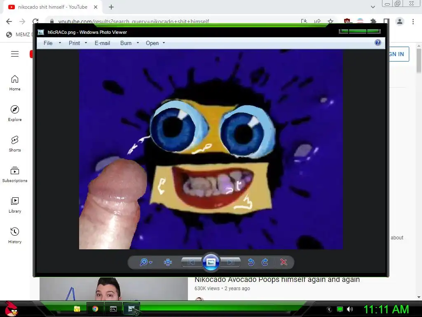The height and width of the screenshot is (317, 422).
Task: Switch to Command Prompt in taskbar
Action: (113, 309)
